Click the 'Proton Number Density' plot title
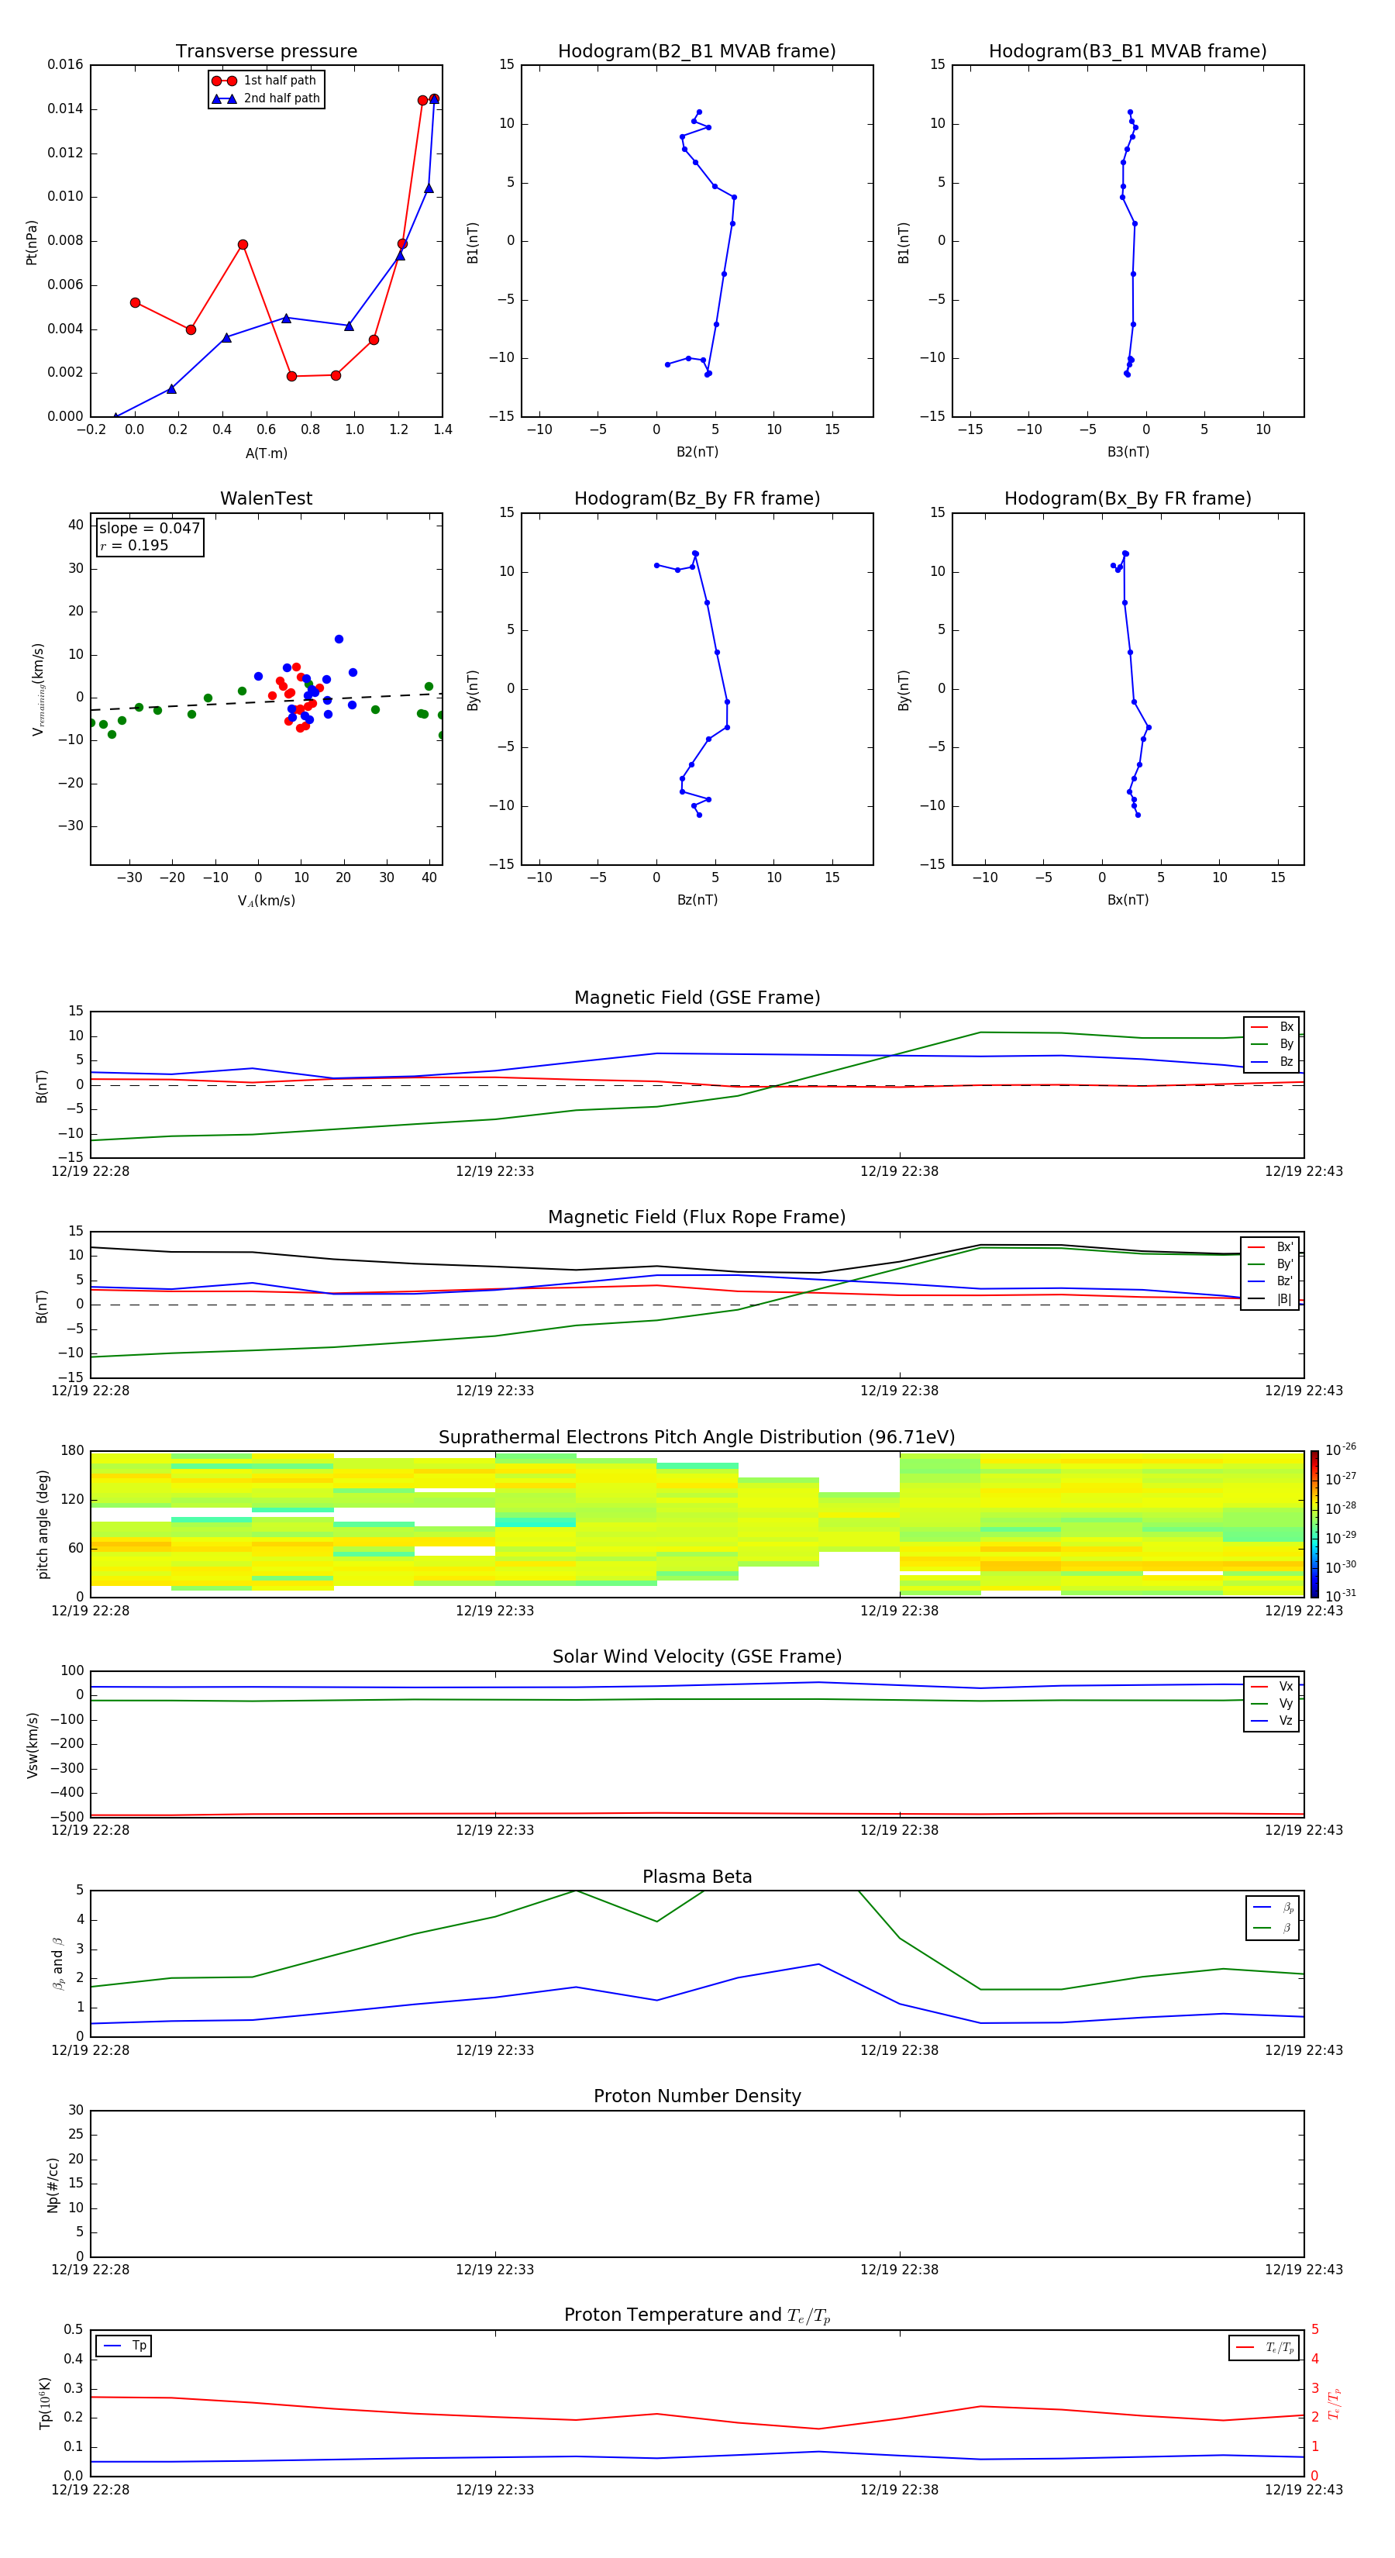Screen dimensions: 1395x2558 click(697, 2096)
